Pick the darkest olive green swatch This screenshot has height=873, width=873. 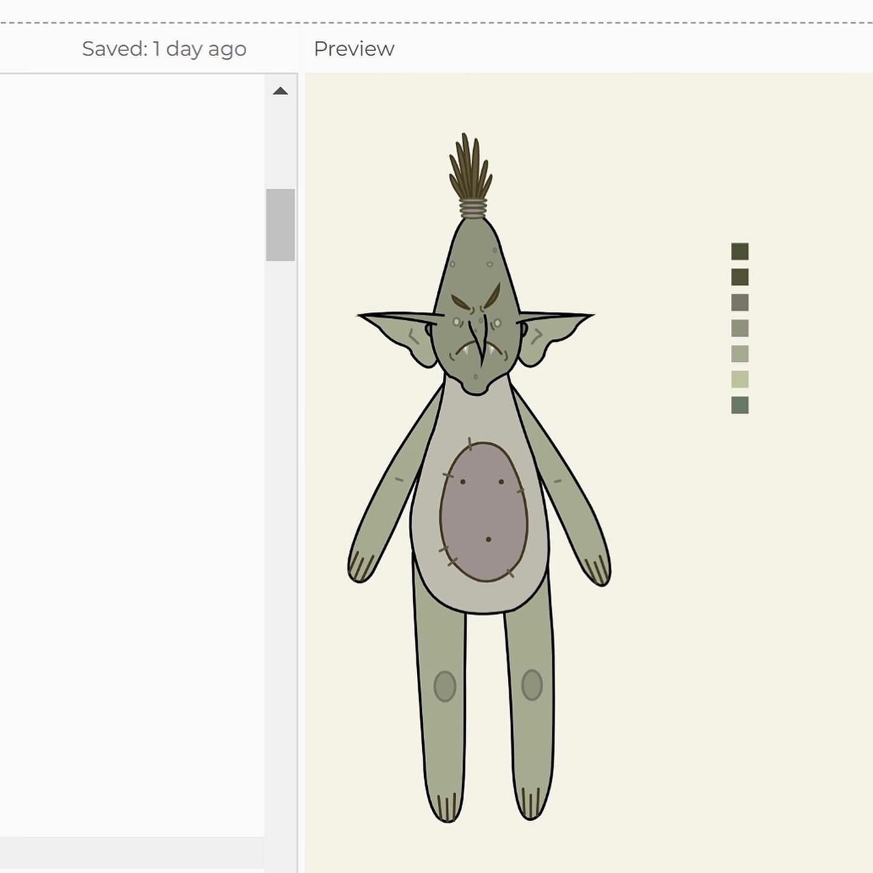click(740, 251)
